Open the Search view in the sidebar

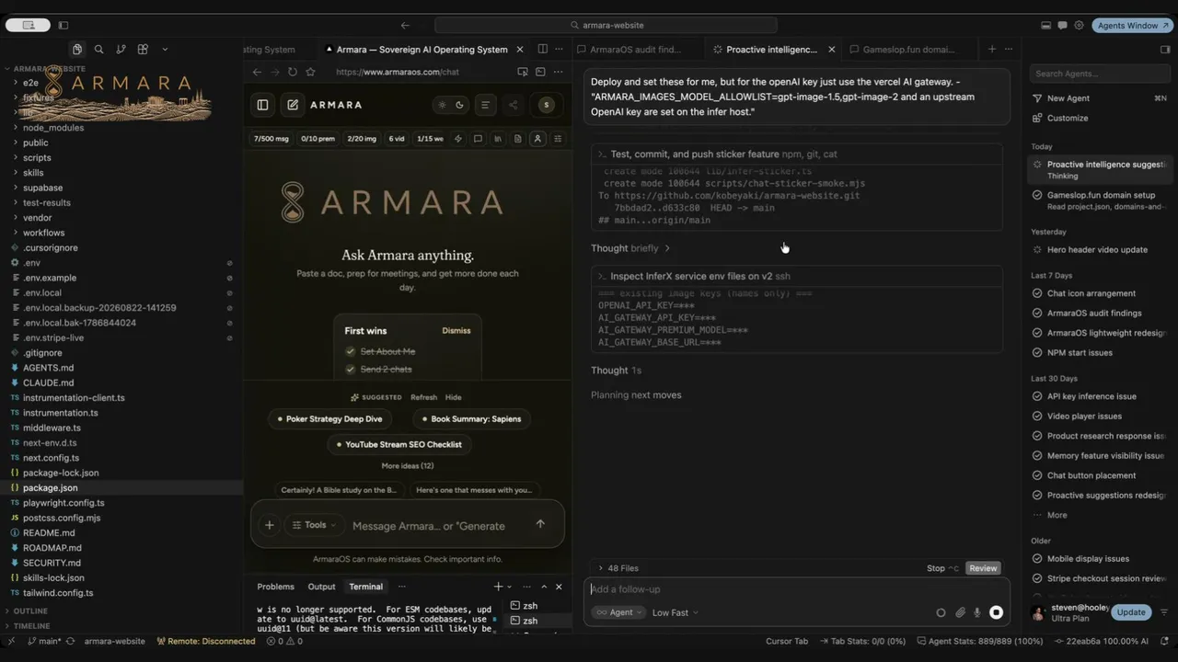98,50
